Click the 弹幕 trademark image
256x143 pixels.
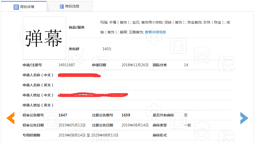coord(44,38)
